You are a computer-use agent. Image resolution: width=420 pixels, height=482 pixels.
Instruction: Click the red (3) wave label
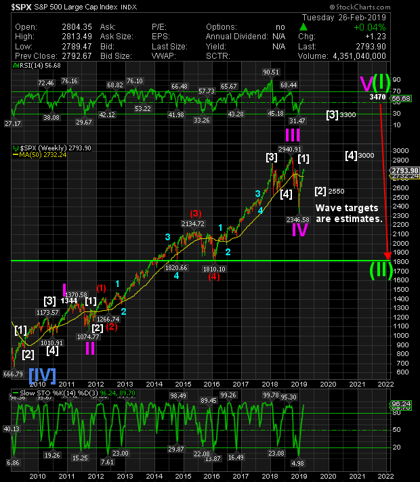point(196,213)
